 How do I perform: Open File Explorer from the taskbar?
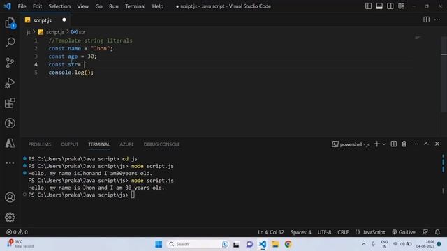275,244
